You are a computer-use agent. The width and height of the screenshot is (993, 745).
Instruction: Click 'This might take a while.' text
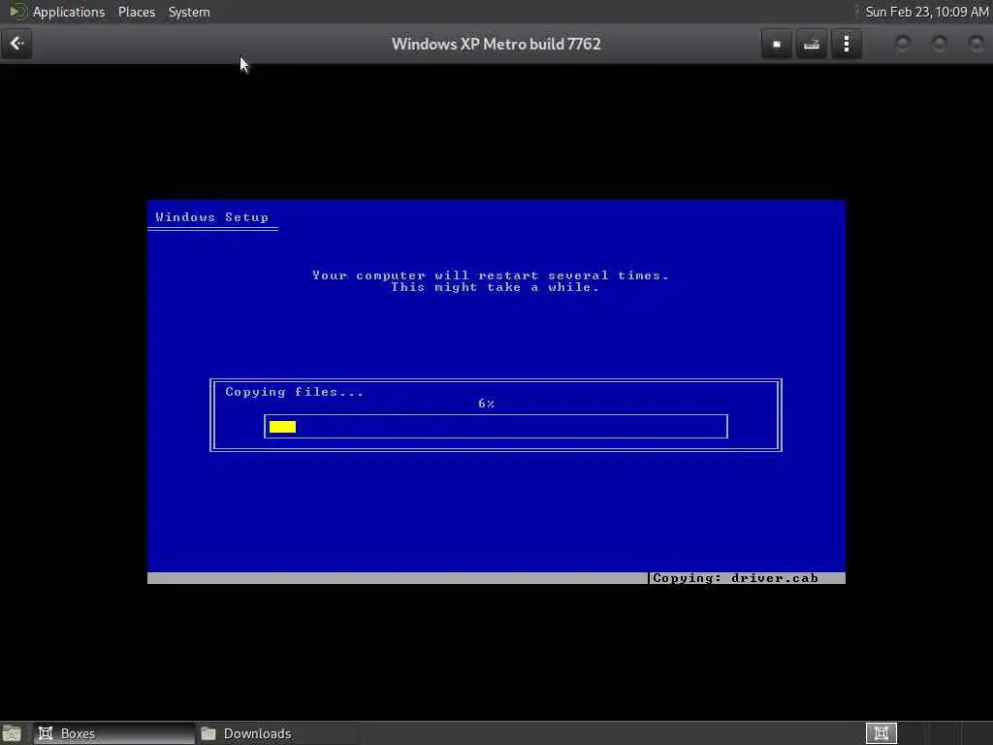495,287
